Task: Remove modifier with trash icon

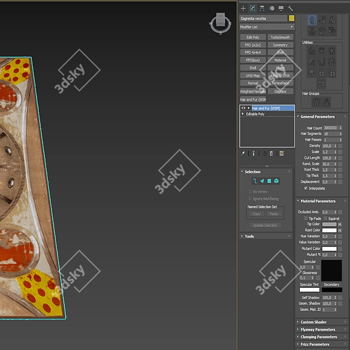Action: [271, 154]
